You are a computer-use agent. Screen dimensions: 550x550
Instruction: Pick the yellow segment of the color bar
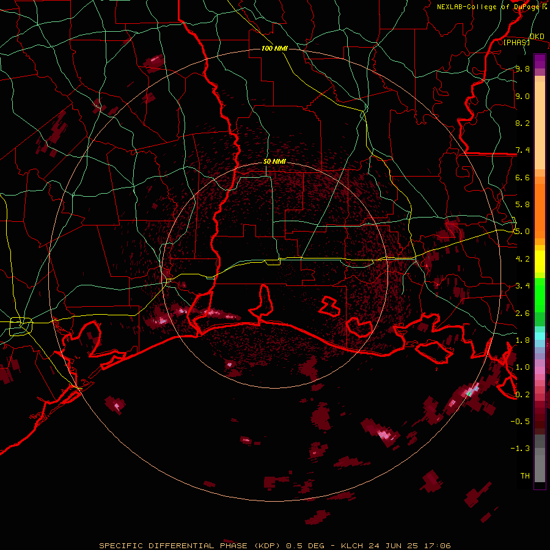tap(540, 262)
